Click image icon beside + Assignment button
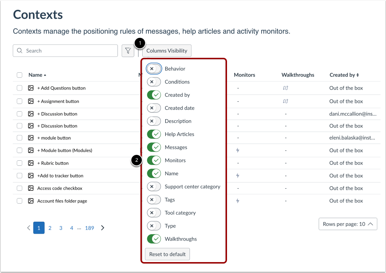Screen dimensions: 386x273 (31, 101)
